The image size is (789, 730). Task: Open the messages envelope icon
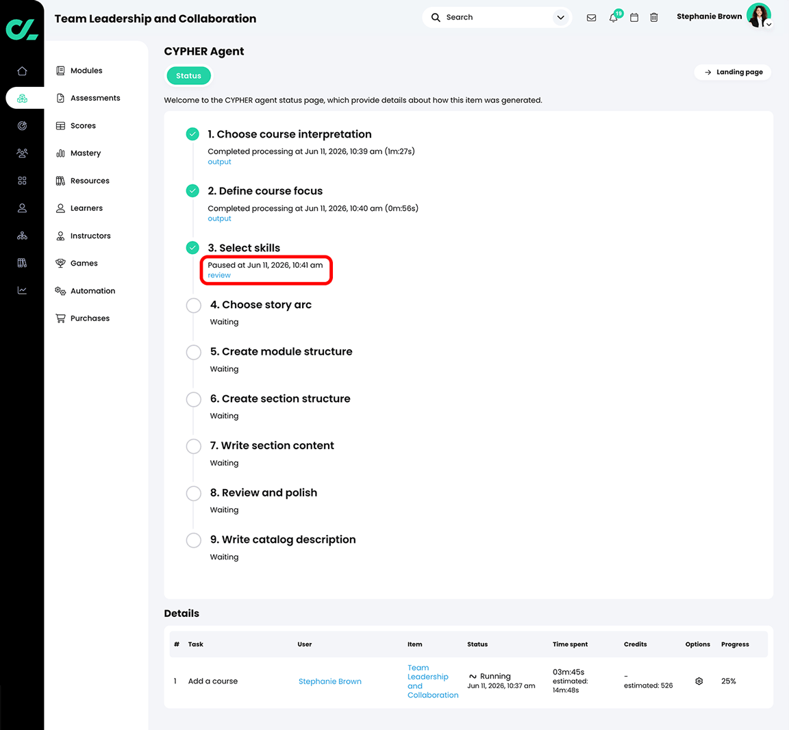click(x=591, y=18)
